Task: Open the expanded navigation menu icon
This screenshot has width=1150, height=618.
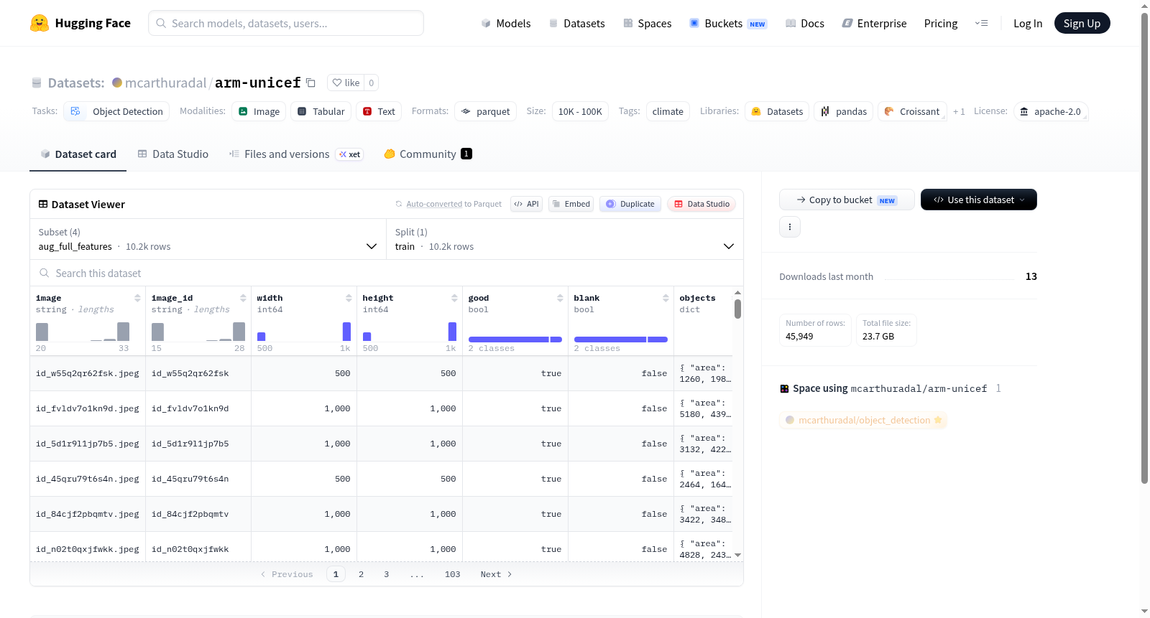Action: coord(981,23)
